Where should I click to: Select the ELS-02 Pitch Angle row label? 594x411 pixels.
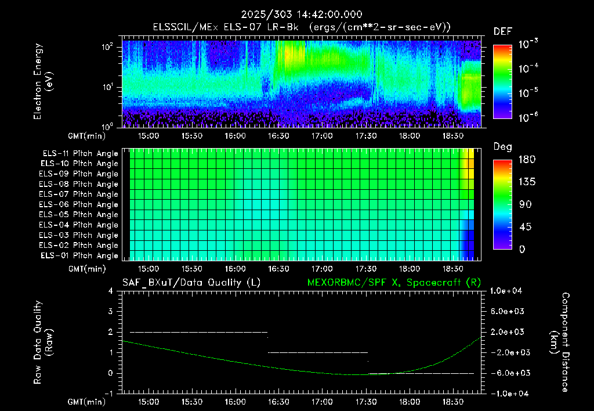point(79,246)
